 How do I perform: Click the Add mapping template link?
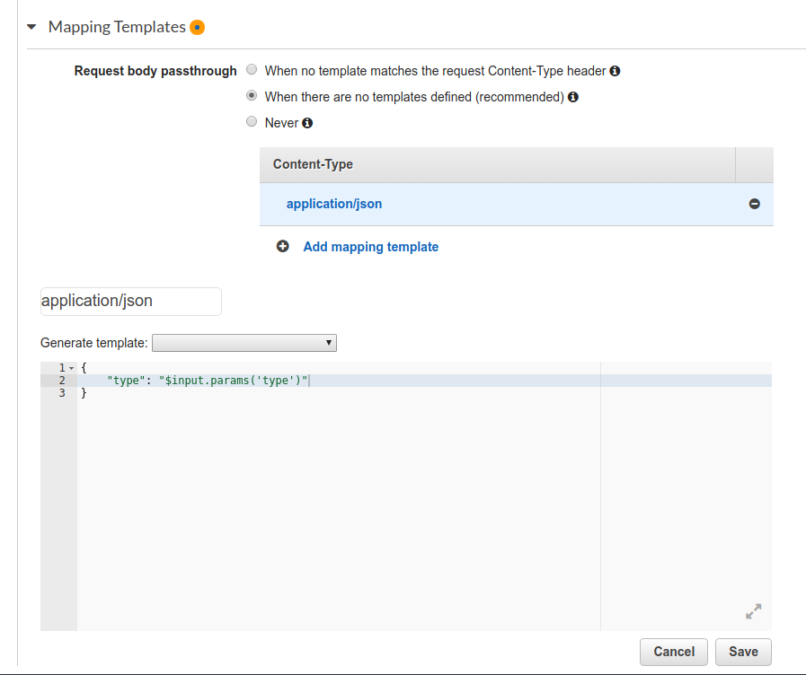coord(370,247)
